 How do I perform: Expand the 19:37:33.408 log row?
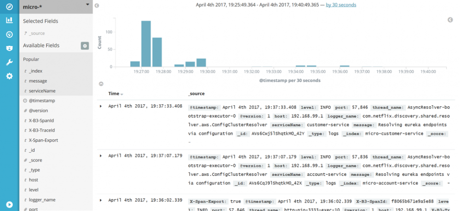tap(101, 106)
